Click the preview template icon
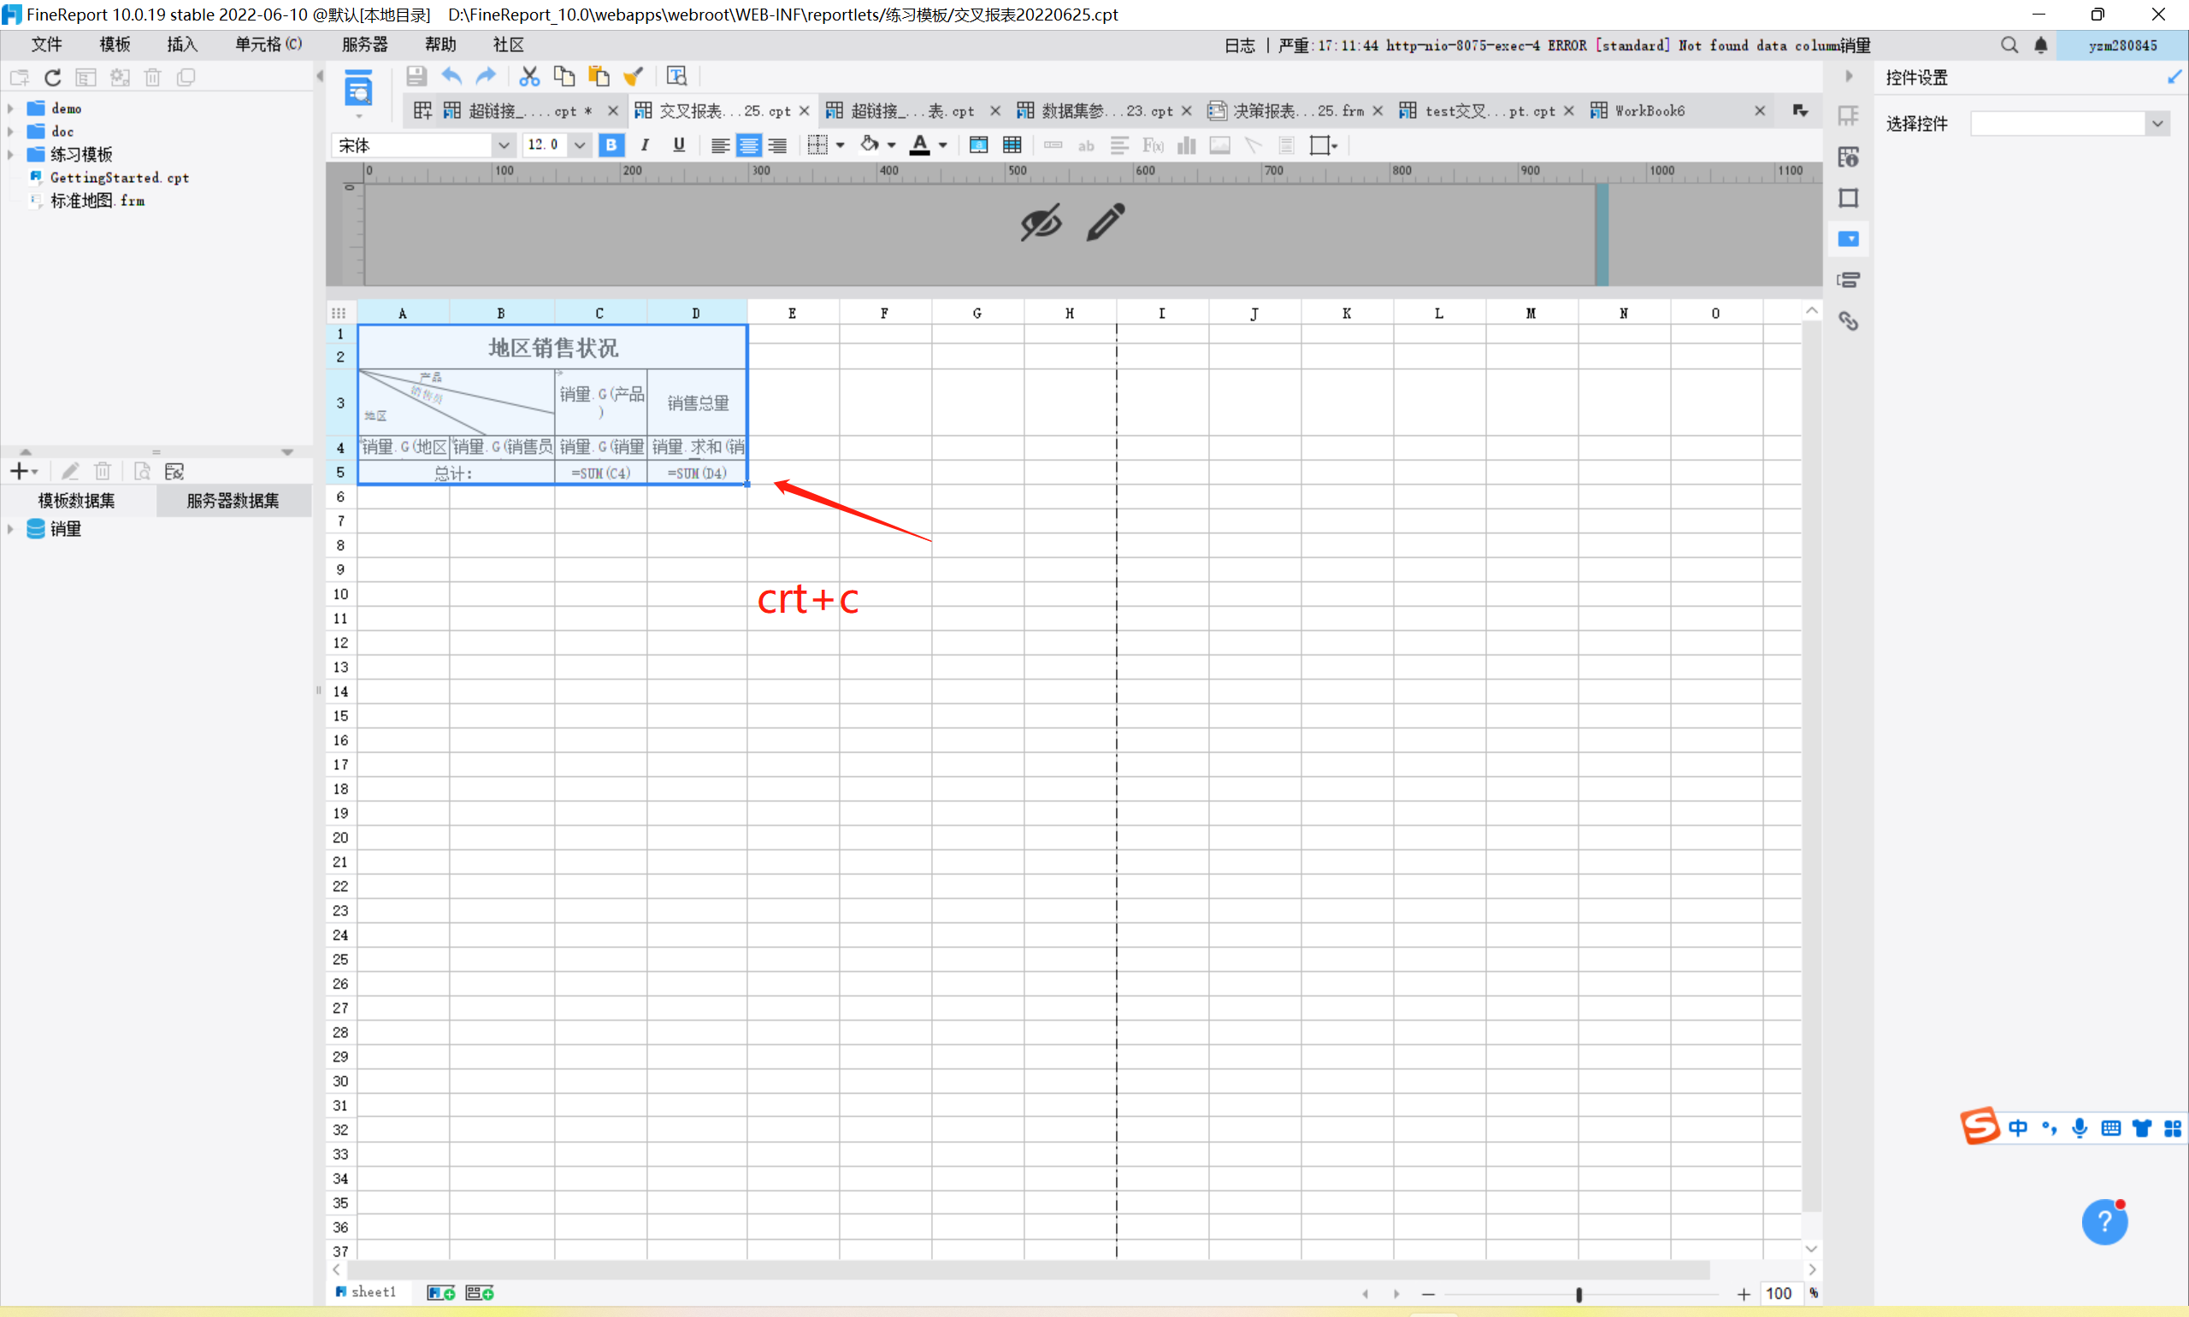 [357, 88]
